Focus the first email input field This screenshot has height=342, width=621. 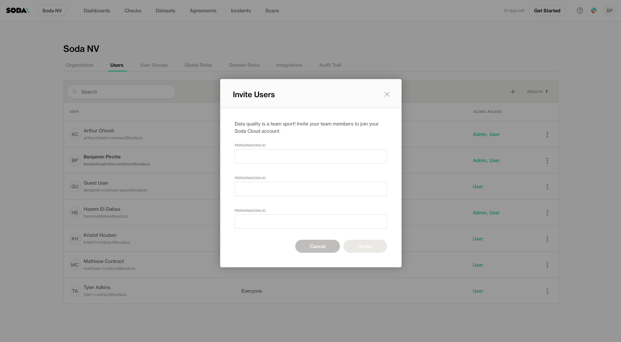(x=310, y=156)
